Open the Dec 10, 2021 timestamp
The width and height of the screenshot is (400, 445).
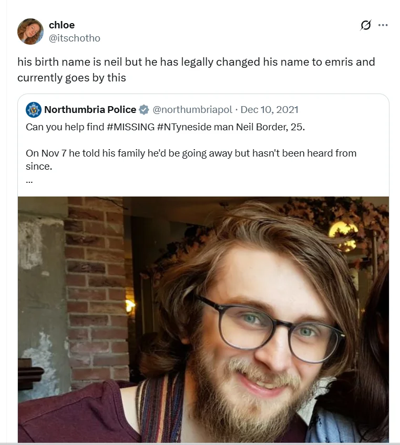269,109
